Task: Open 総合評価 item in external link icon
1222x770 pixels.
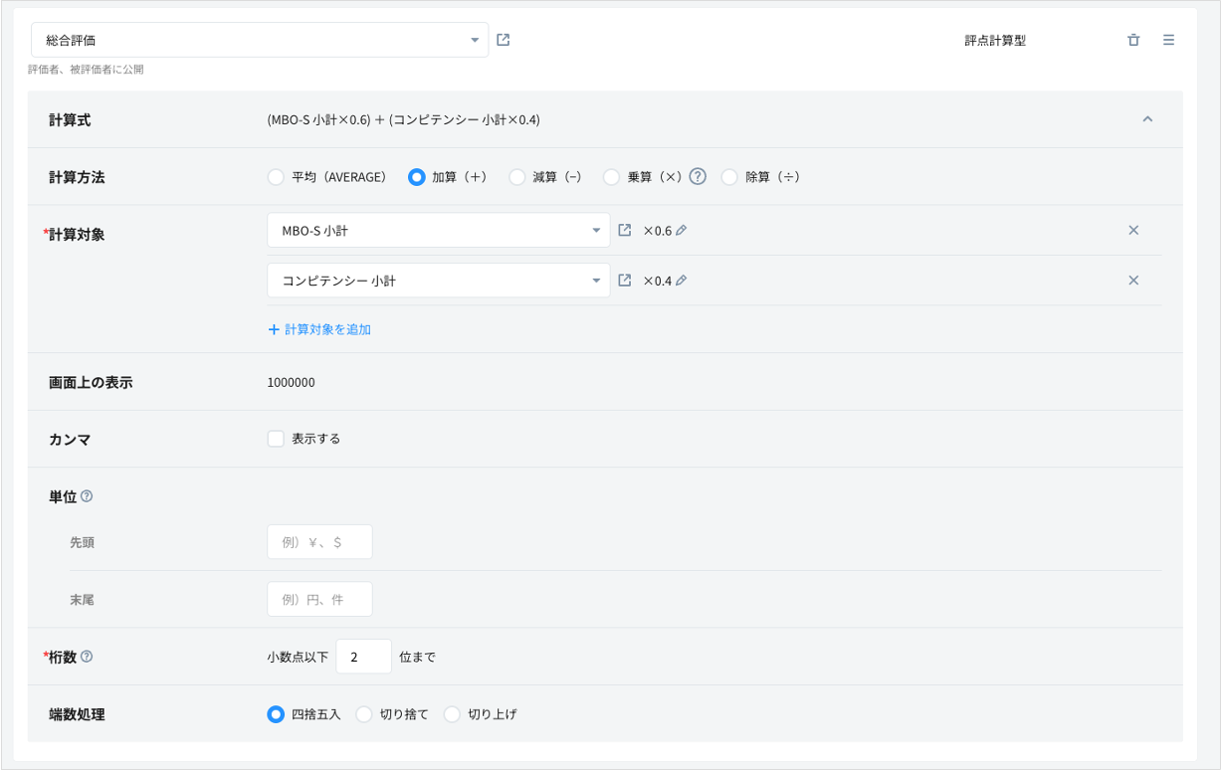Action: click(503, 40)
